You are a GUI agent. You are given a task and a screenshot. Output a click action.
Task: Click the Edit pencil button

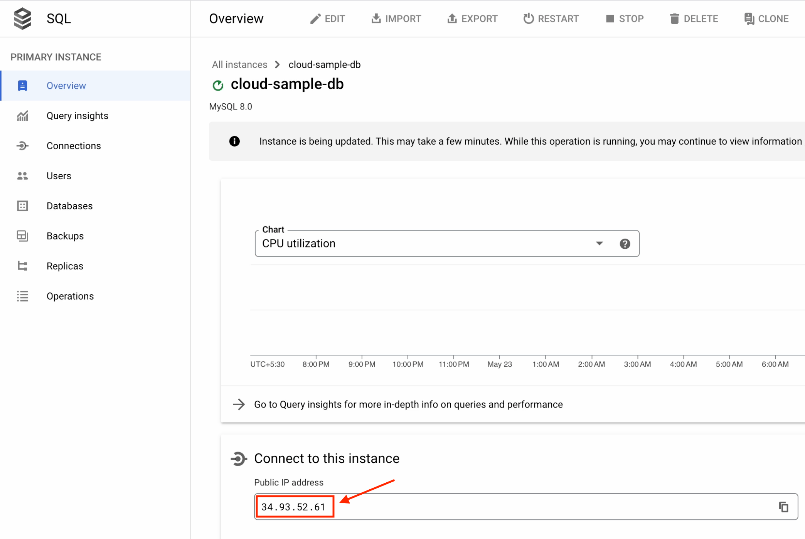coord(327,19)
